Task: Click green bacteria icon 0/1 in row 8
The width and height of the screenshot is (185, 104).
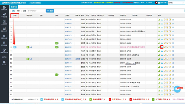Action: pyautogui.click(x=28, y=47)
